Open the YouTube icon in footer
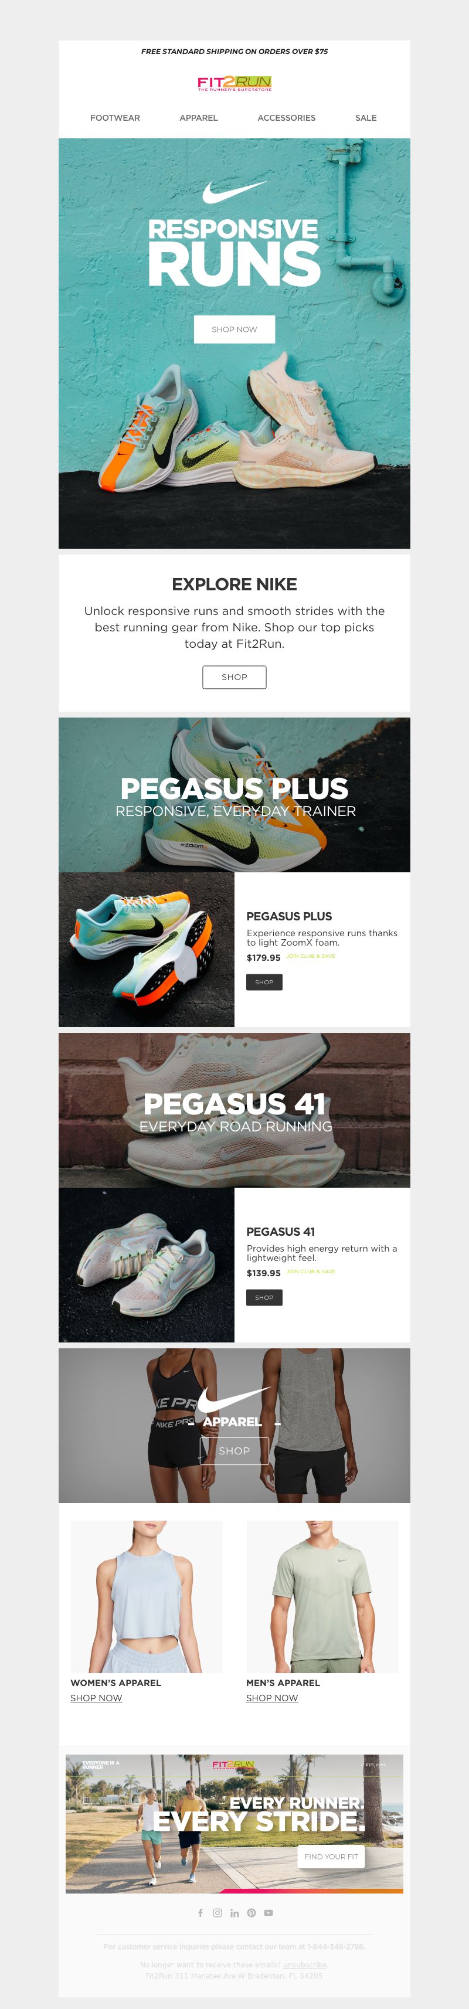The height and width of the screenshot is (2009, 469). click(x=269, y=1912)
